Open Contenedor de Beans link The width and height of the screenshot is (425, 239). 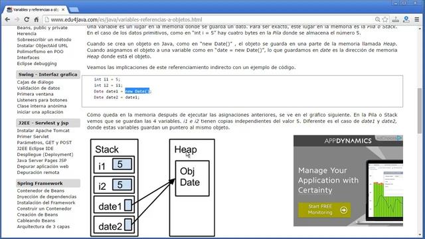pos(41,191)
